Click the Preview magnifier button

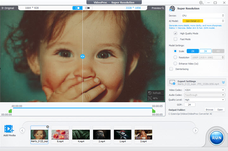click(x=158, y=8)
